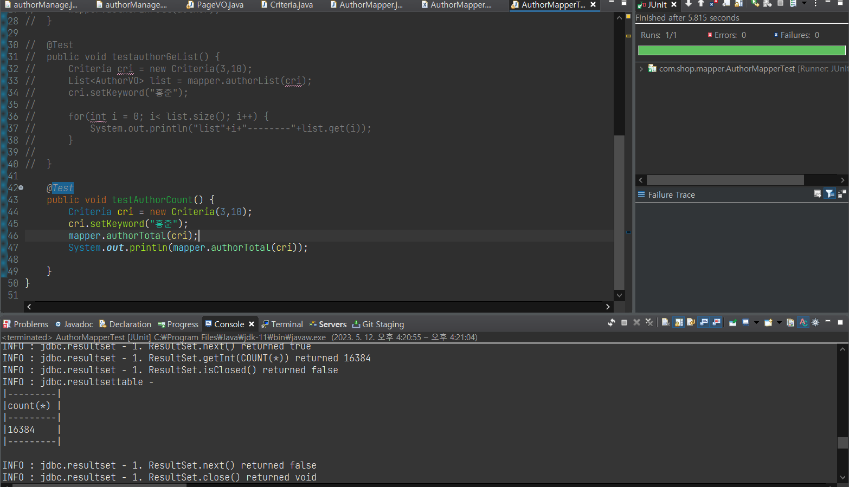This screenshot has width=849, height=487.
Task: Open the Problems view tab
Action: click(x=25, y=324)
